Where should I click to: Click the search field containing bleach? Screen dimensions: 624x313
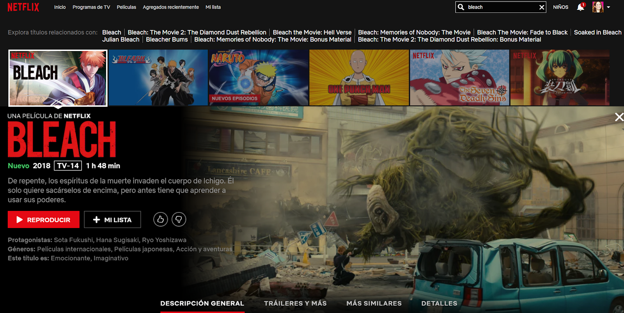click(x=500, y=7)
